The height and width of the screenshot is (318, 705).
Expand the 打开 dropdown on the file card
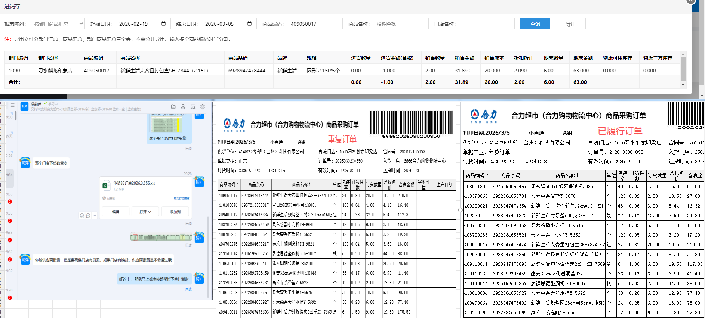(x=145, y=212)
